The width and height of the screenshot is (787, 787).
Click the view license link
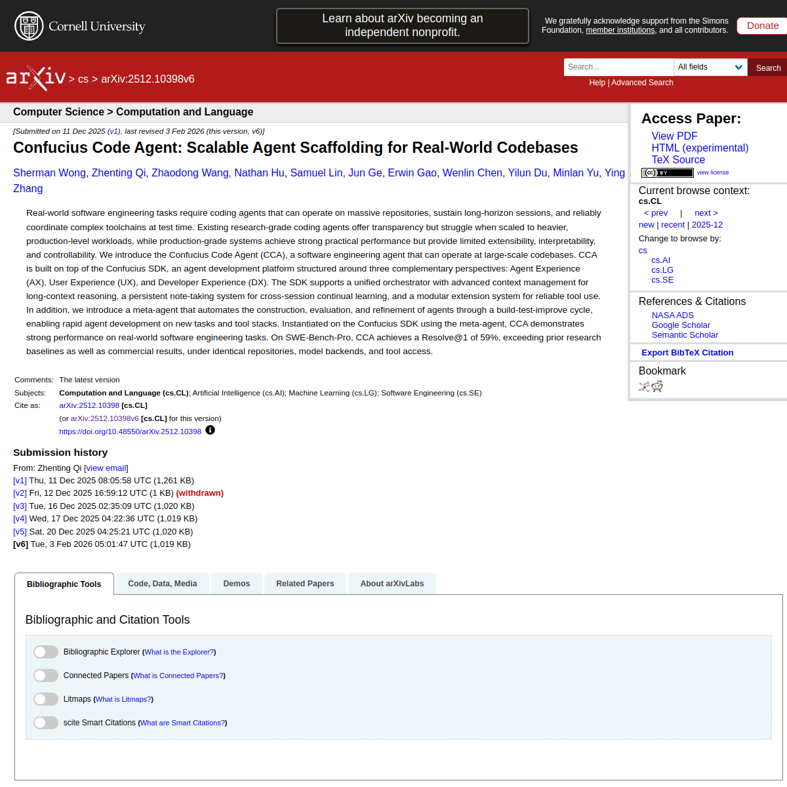coord(713,172)
